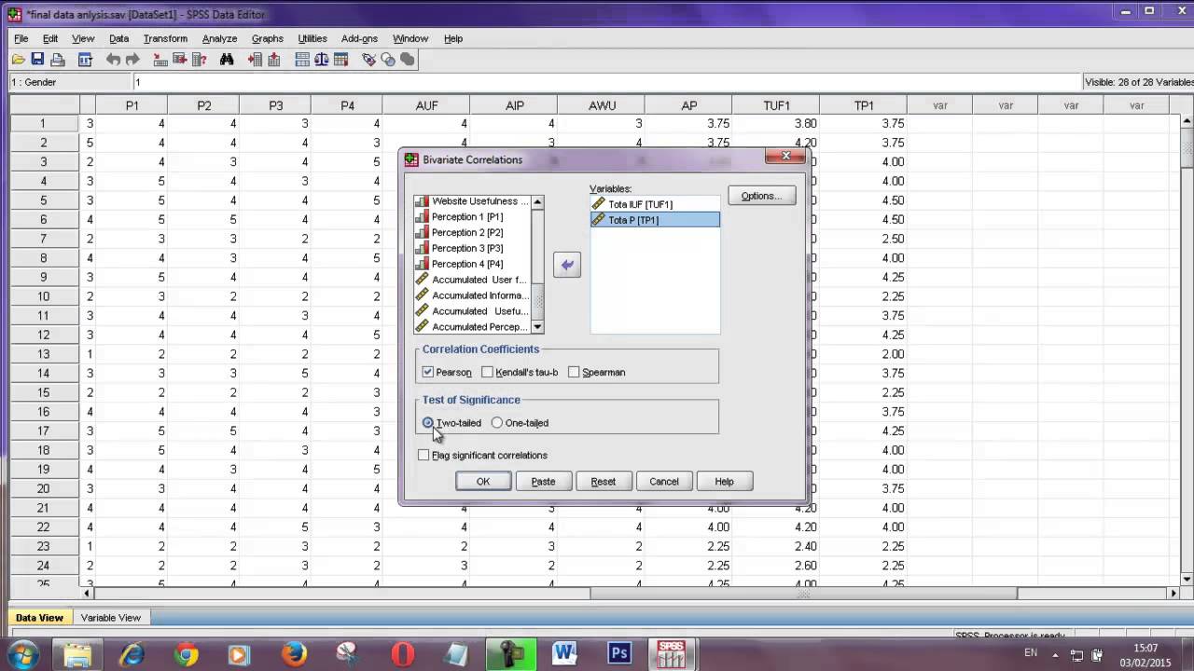
Task: Click the Select Cases toolbar icon
Action: [341, 59]
